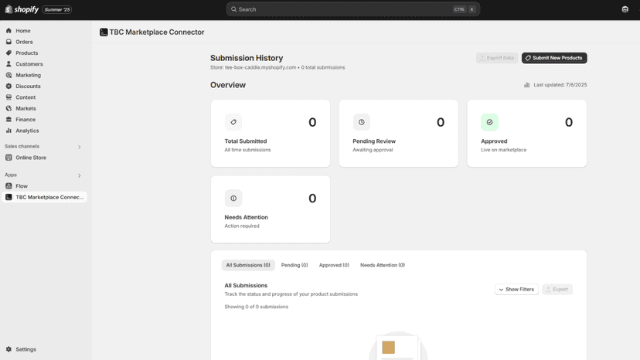The height and width of the screenshot is (360, 640).
Task: Click the Export Data button
Action: (x=497, y=58)
